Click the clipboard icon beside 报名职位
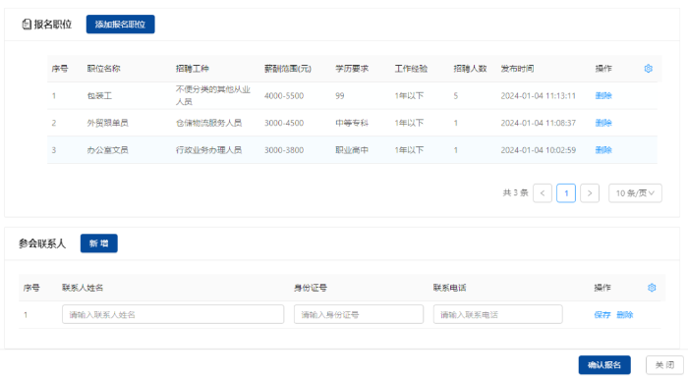Image resolution: width=688 pixels, height=378 pixels. (27, 25)
